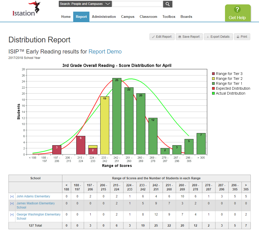Click the Get Help question mark icon

point(237,10)
